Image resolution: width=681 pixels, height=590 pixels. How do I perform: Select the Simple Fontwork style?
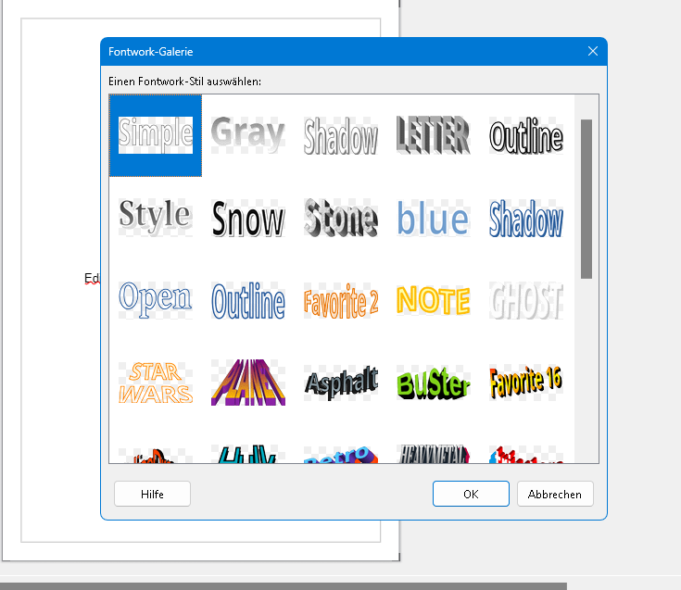(x=156, y=135)
